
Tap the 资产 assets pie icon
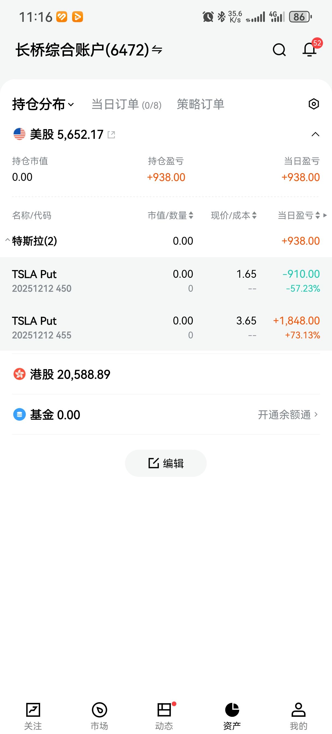(232, 710)
